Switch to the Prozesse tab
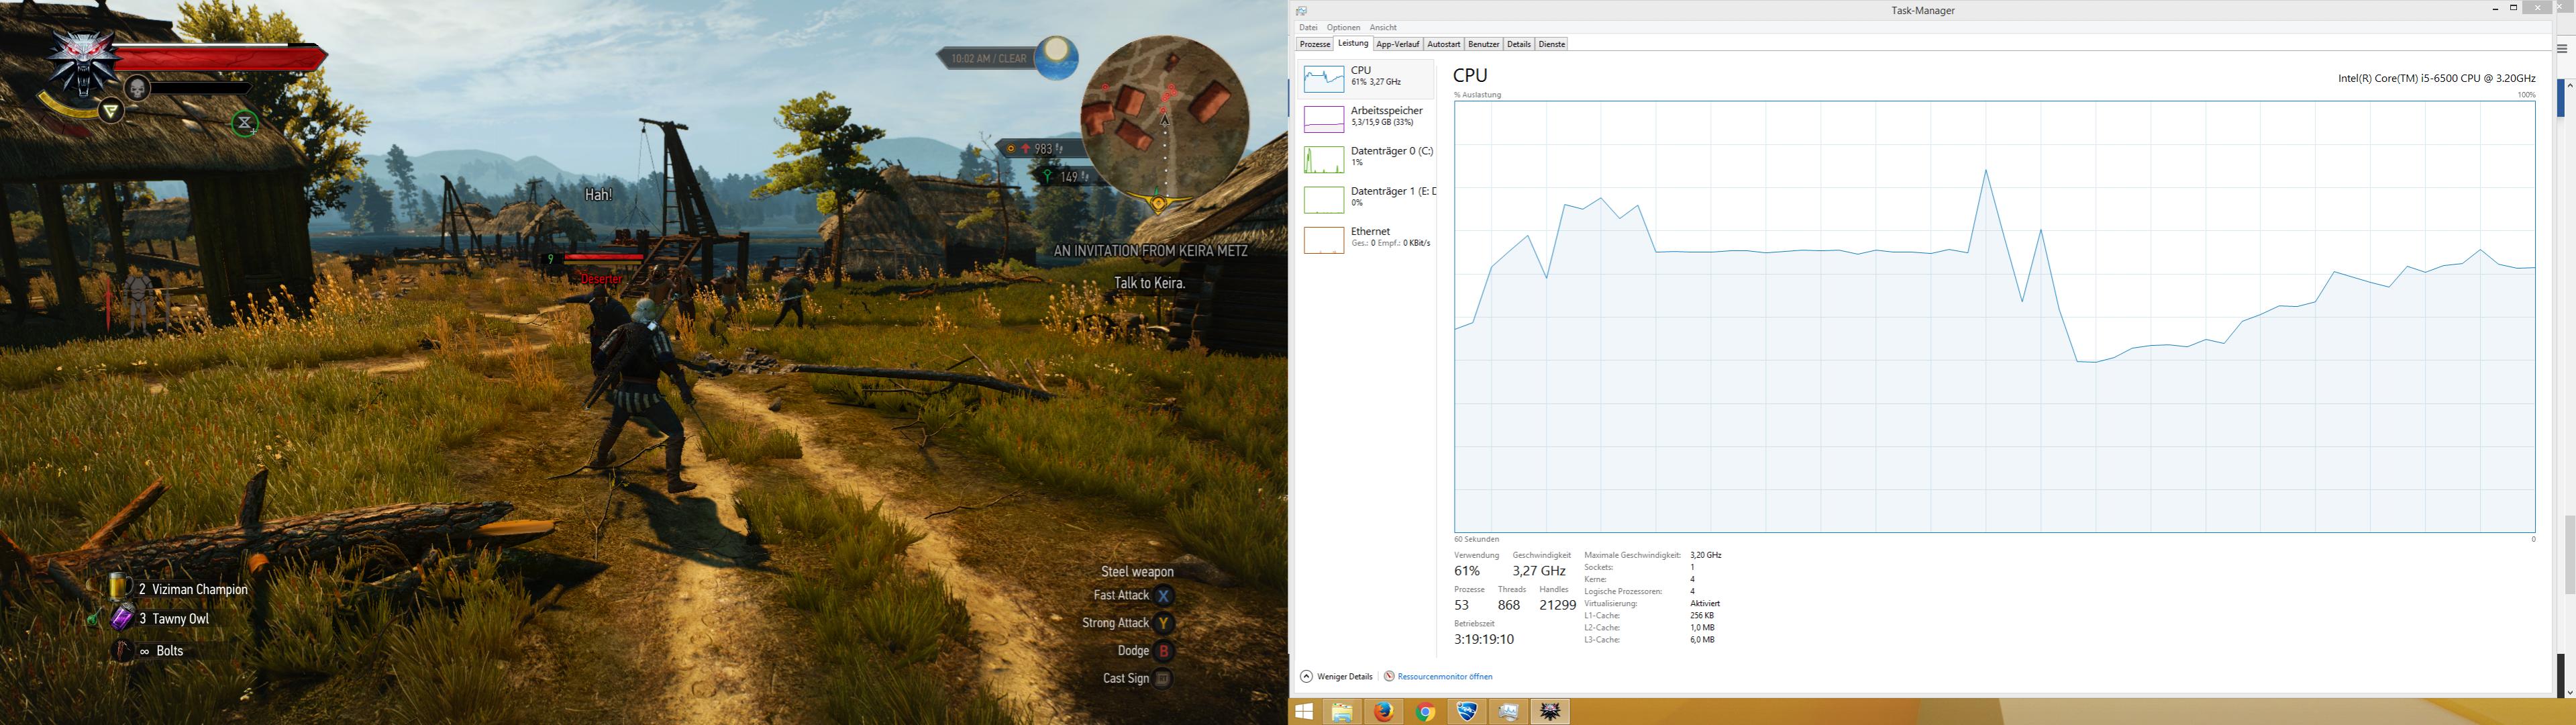The height and width of the screenshot is (725, 2576). (1314, 45)
